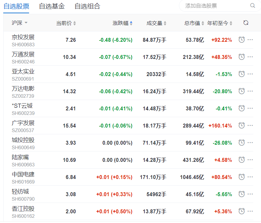Sort by 涨跌幅 column
The image size is (261, 223).
coord(122,23)
